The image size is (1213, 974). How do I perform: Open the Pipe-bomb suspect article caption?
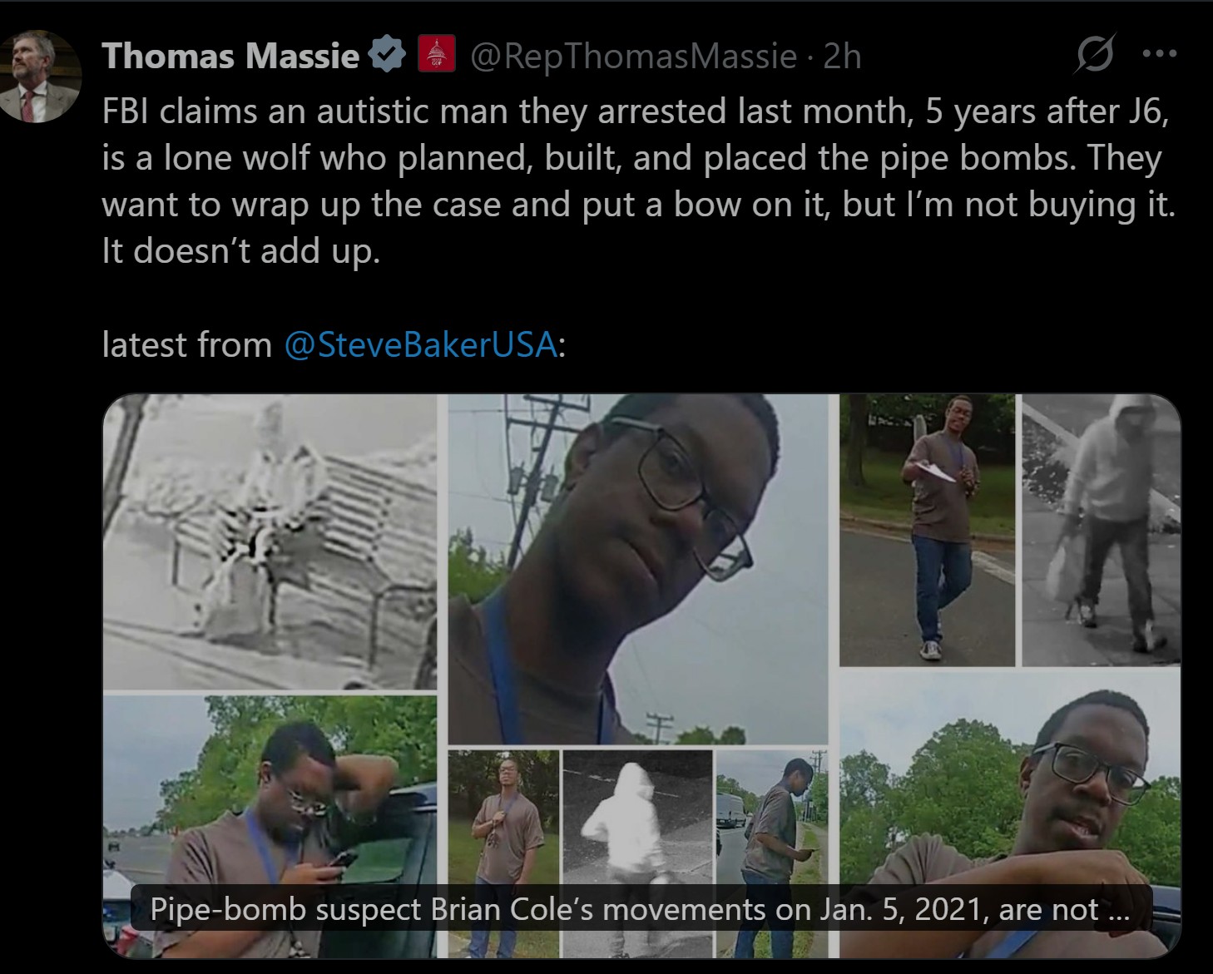639,909
